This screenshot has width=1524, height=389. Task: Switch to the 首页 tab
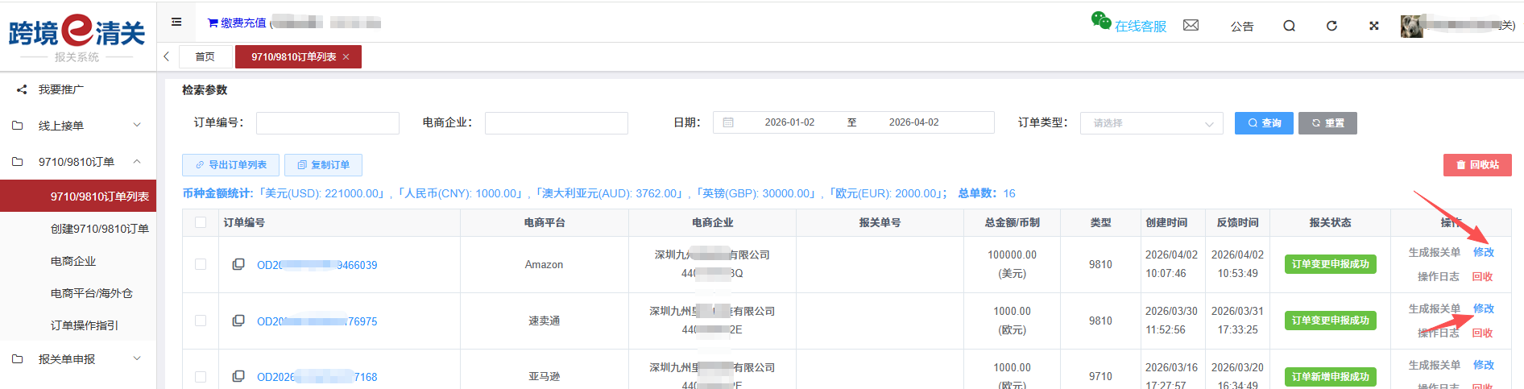coord(205,57)
